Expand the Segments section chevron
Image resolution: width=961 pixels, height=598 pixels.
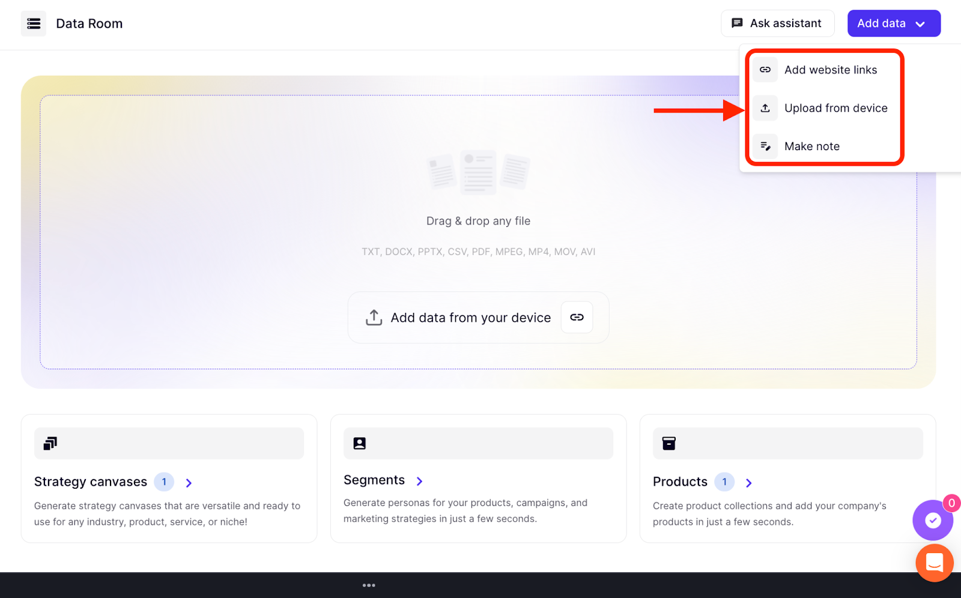point(420,481)
